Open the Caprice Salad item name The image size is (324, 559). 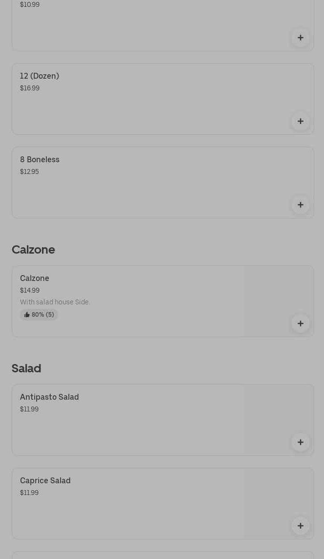click(x=45, y=481)
